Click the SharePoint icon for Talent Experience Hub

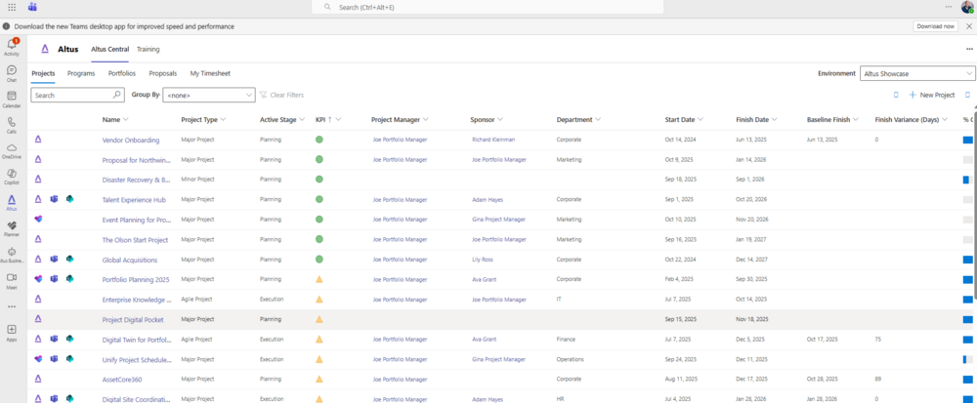click(70, 199)
